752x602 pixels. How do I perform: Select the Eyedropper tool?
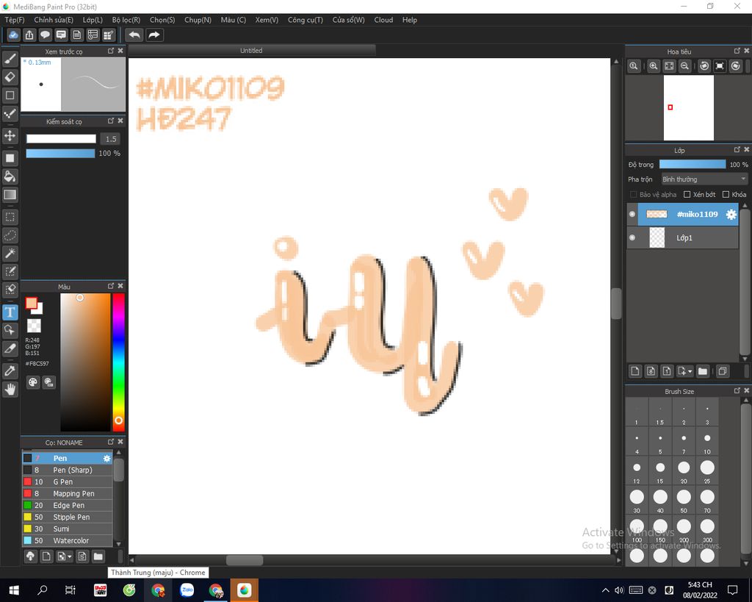(x=10, y=370)
